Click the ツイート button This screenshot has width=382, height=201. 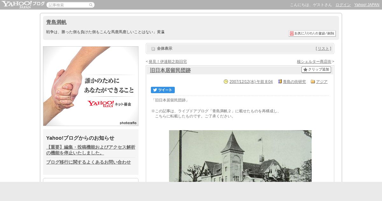coord(163,90)
